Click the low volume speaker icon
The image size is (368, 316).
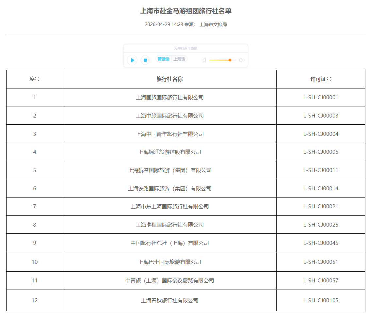pyautogui.click(x=204, y=60)
